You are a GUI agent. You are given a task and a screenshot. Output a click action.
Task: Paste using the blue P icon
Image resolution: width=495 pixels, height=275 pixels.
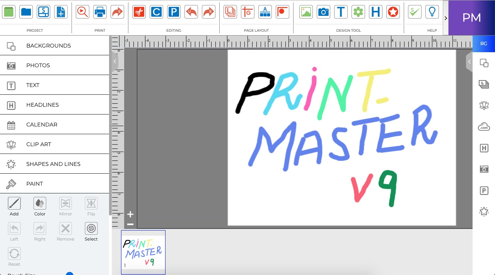tap(174, 12)
